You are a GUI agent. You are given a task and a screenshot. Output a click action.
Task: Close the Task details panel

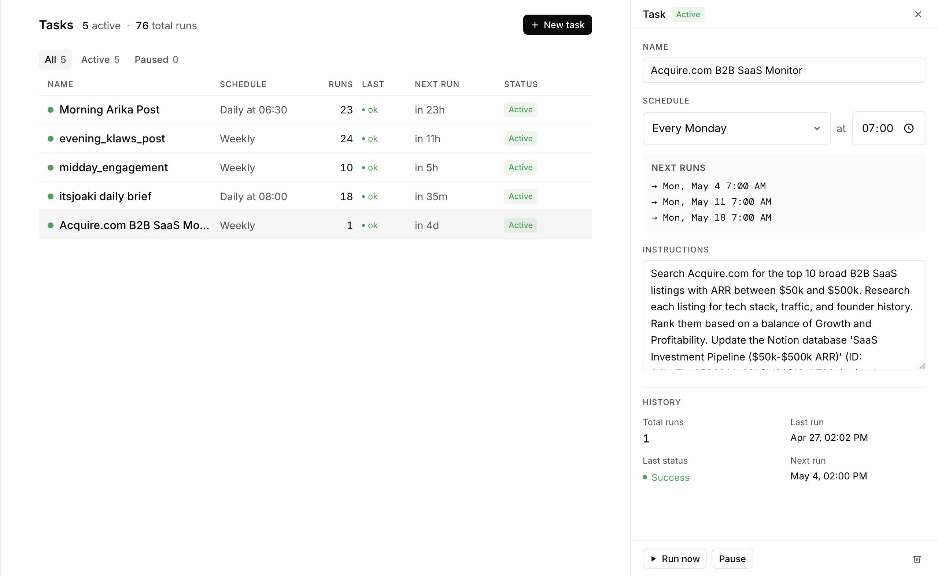[x=918, y=15]
